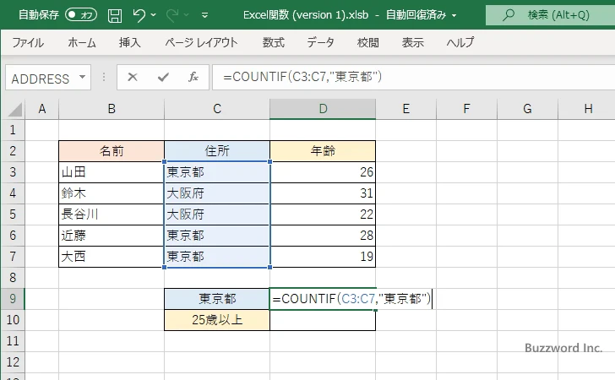Open Insert Function fx dialog
The width and height of the screenshot is (615, 380).
tap(193, 77)
